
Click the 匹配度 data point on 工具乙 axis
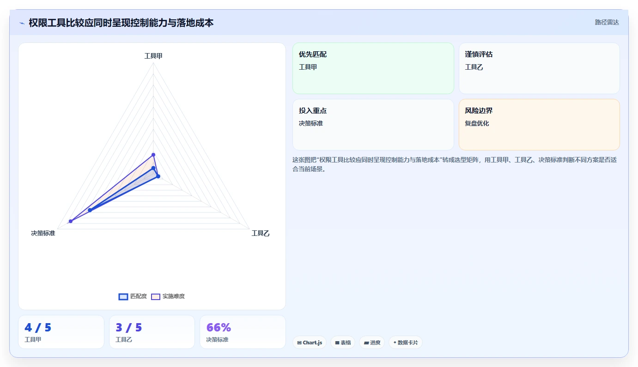[x=158, y=176]
